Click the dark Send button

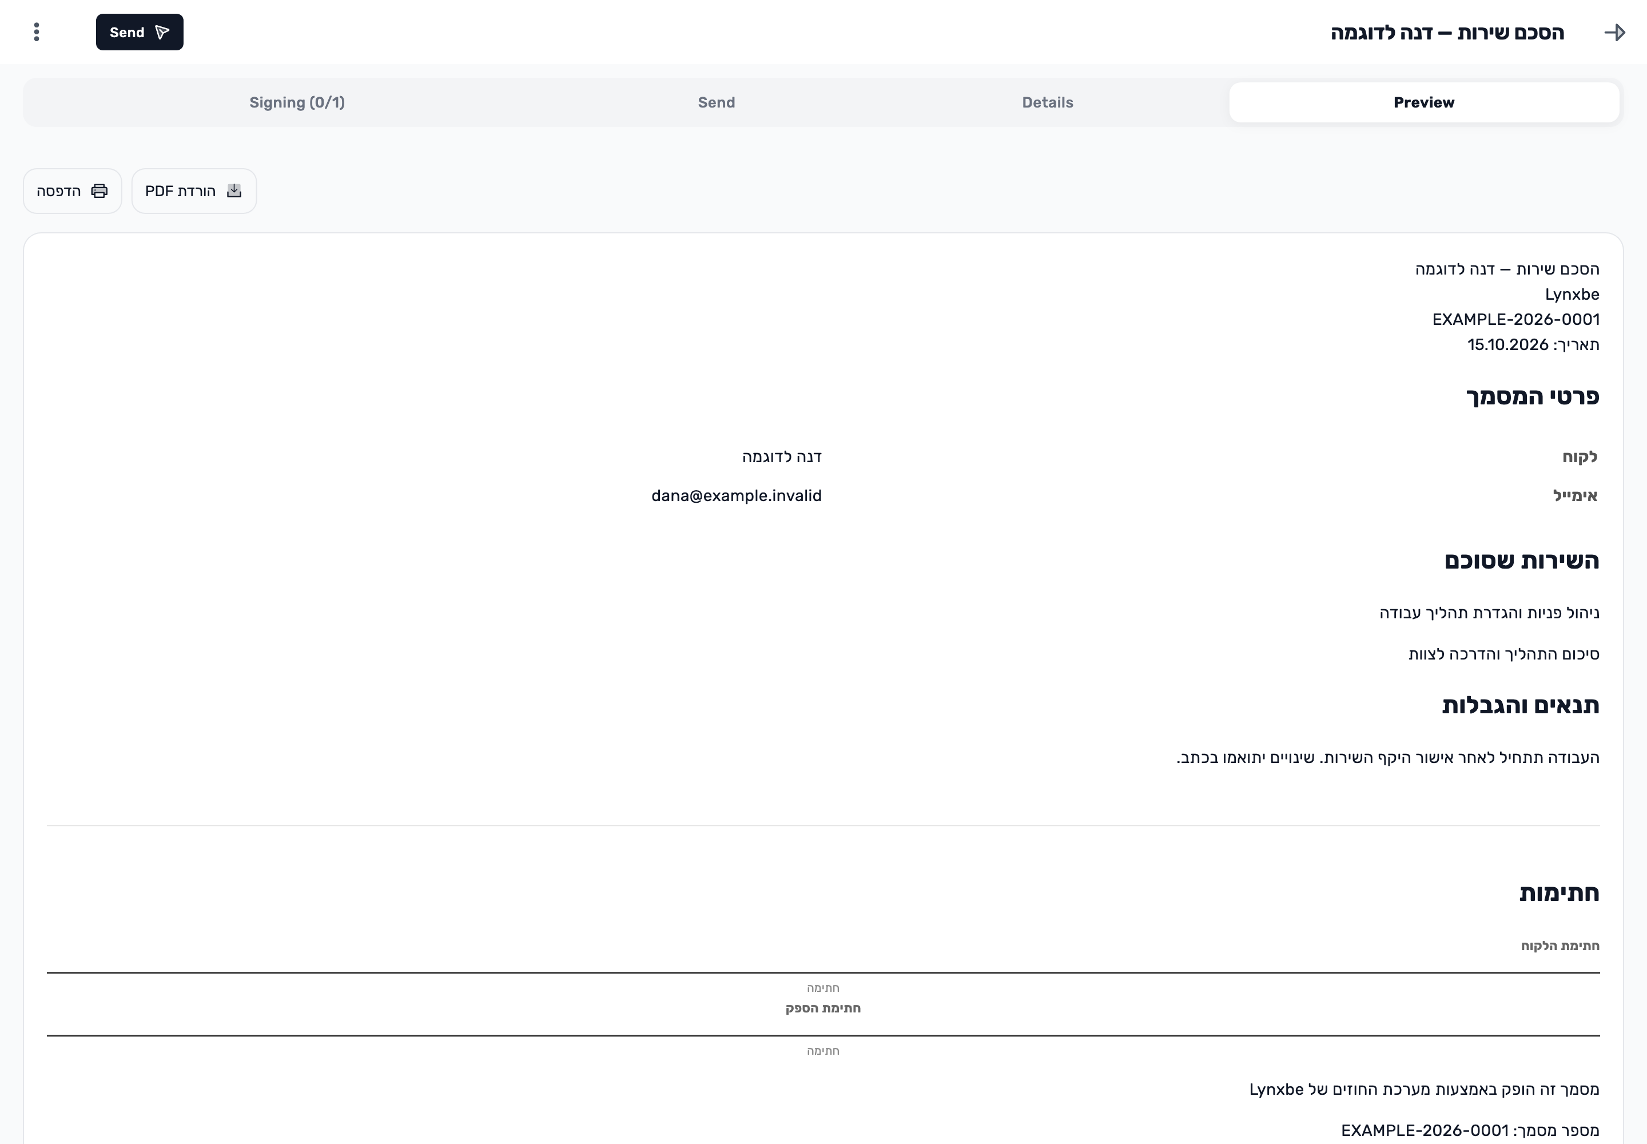click(140, 32)
